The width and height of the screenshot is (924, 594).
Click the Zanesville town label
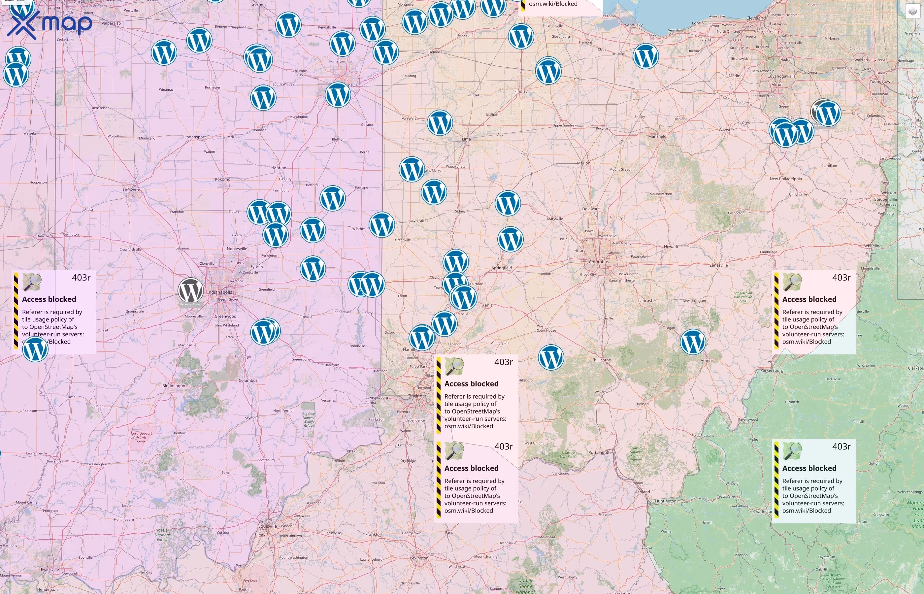click(718, 265)
